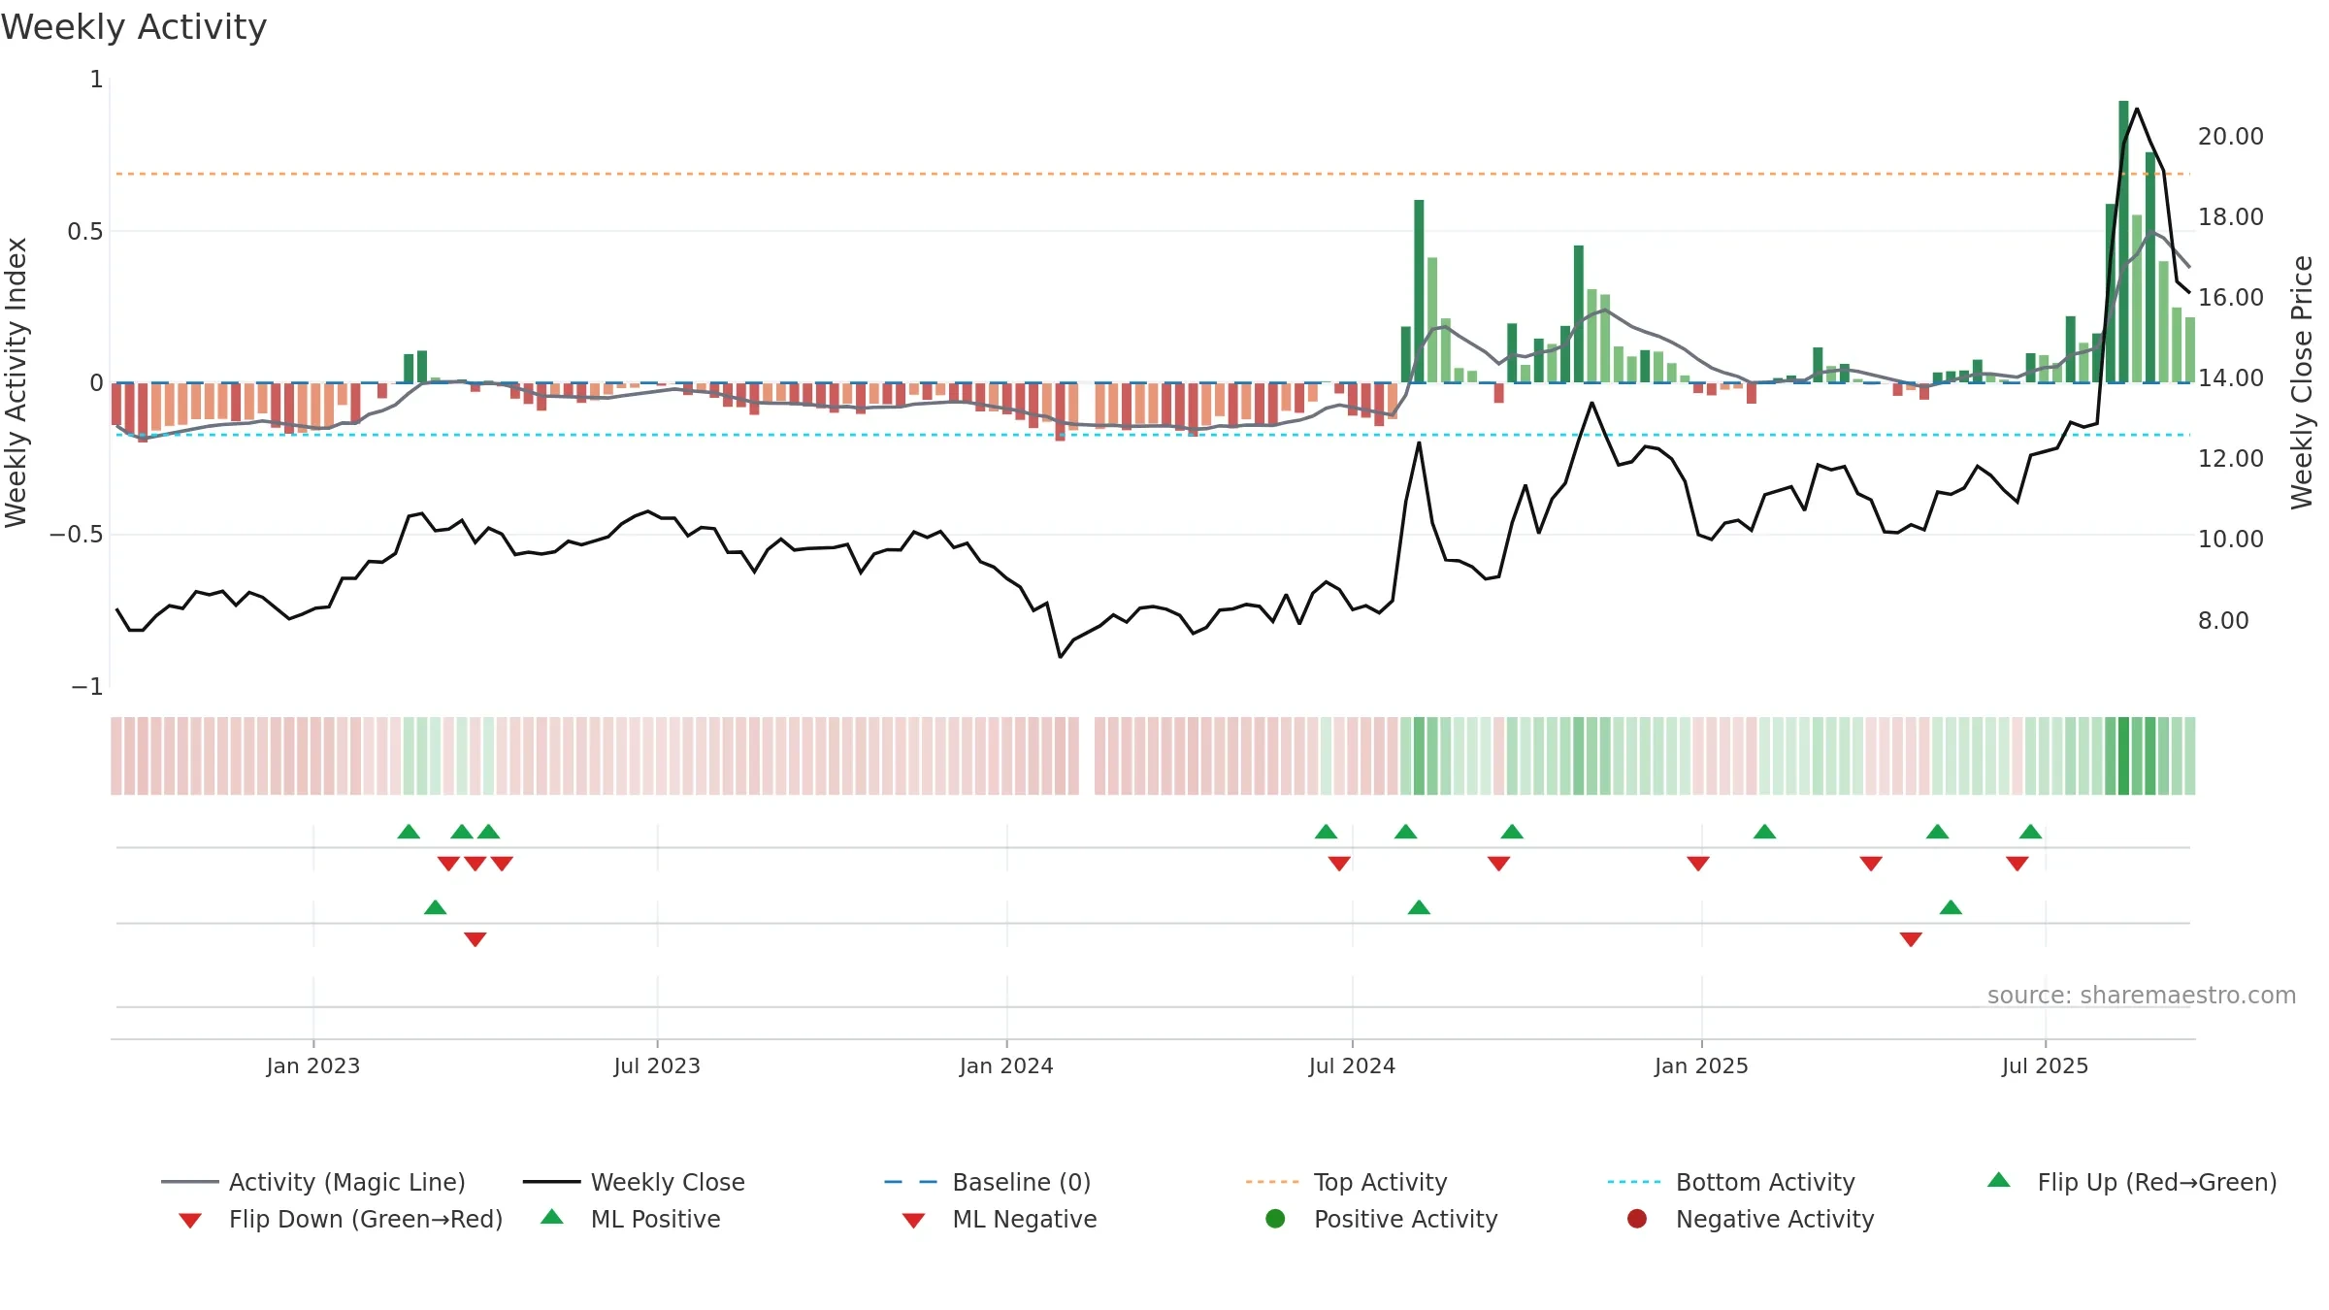Toggle Flip Down (Green→Red) legend entry

coord(340,1219)
